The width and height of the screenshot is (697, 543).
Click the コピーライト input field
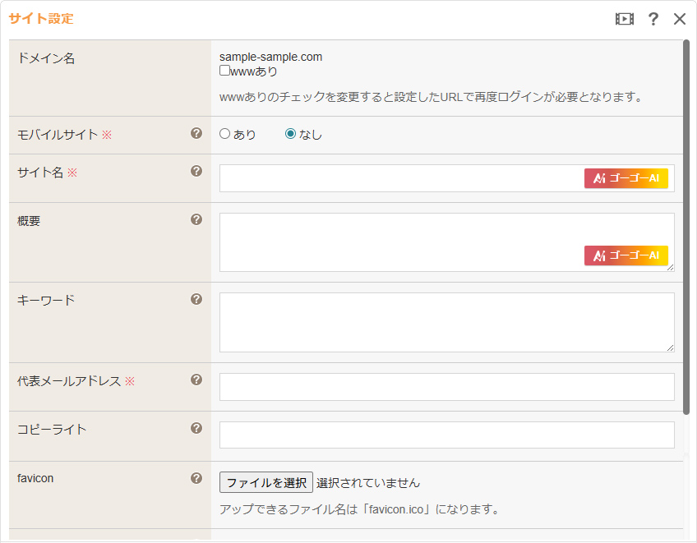click(446, 435)
